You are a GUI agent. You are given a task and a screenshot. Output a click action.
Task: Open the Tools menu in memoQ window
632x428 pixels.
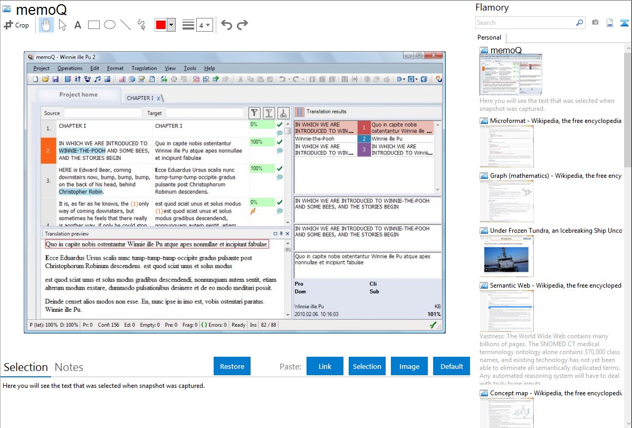point(190,68)
